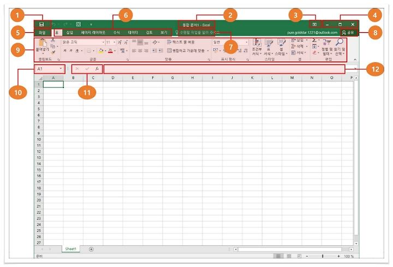
Task: Click the Cut scissors icon
Action: pos(53,40)
